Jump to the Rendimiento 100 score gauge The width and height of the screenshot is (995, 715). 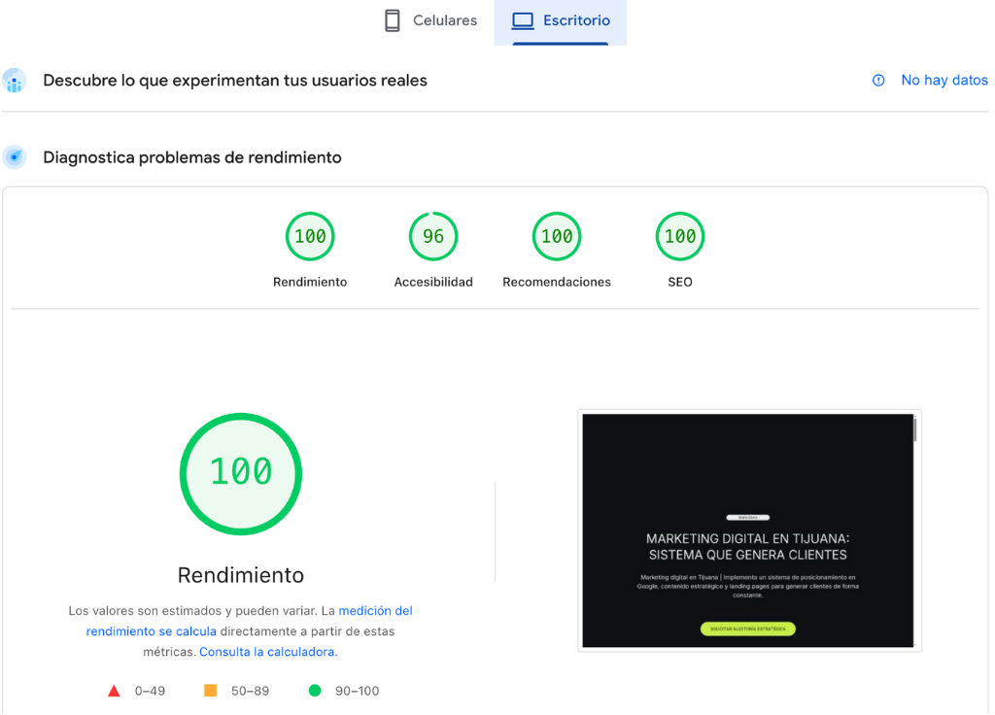tap(310, 237)
